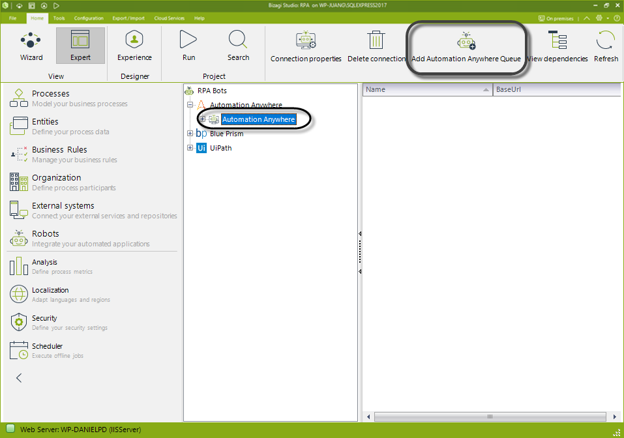The width and height of the screenshot is (624, 438).
Task: Click Add Automation Anywhere Queue
Action: 466,46
